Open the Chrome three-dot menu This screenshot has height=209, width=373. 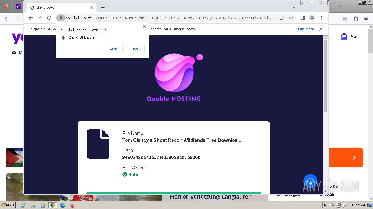tap(321, 18)
